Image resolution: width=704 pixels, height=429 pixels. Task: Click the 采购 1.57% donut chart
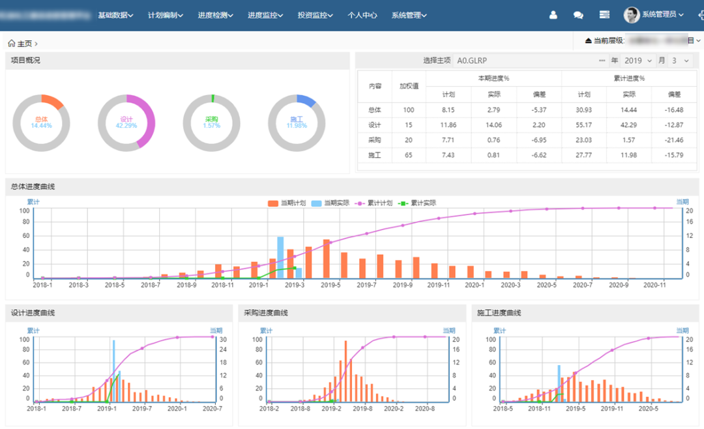pyautogui.click(x=211, y=123)
